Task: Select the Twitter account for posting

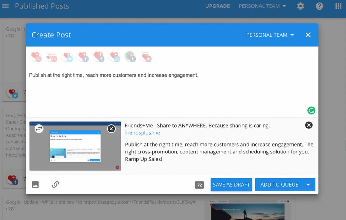Action: pos(67,56)
